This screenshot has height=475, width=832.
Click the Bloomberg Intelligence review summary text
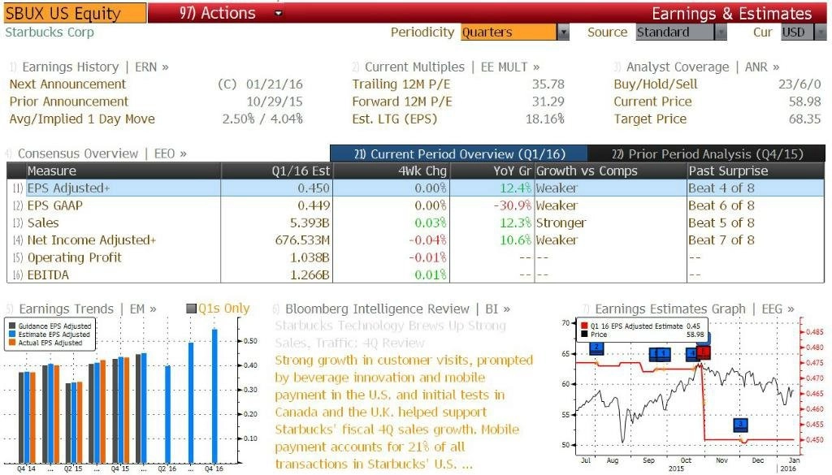[x=404, y=412]
